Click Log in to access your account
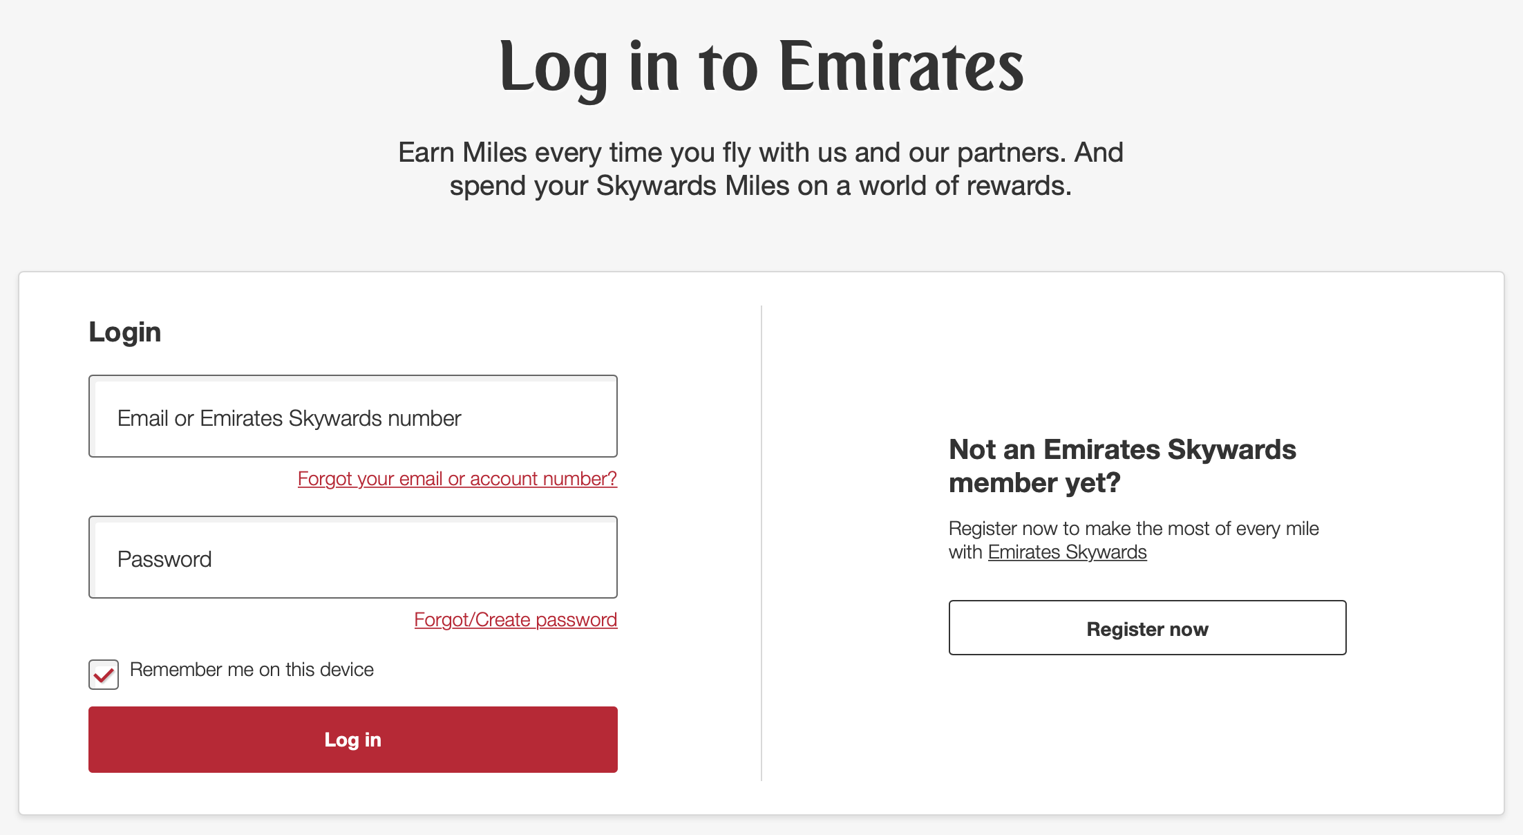Viewport: 1523px width, 835px height. coord(352,739)
